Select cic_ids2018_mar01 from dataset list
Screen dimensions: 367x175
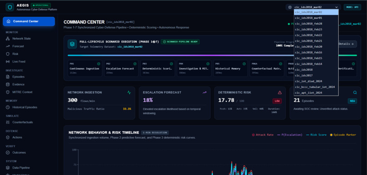(316, 18)
